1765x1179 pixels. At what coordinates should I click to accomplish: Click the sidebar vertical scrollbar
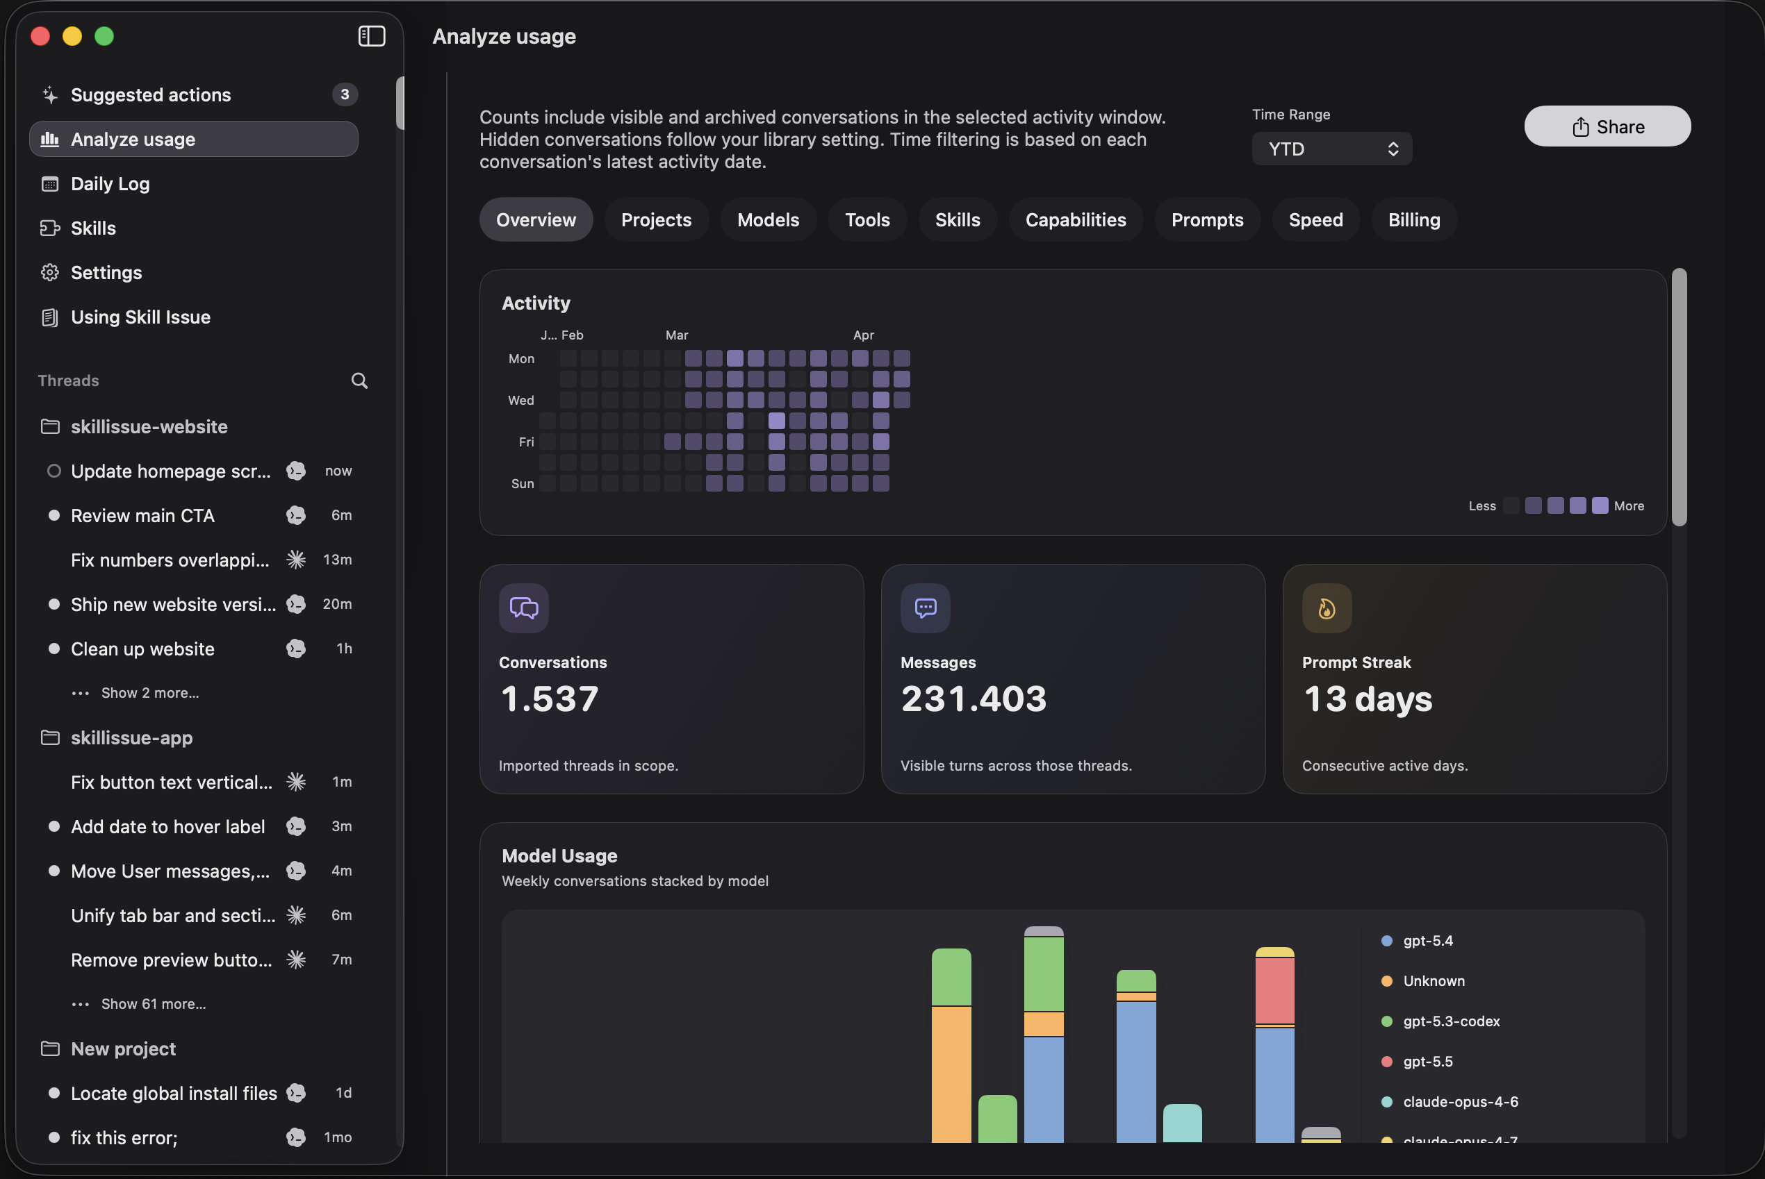coord(400,103)
